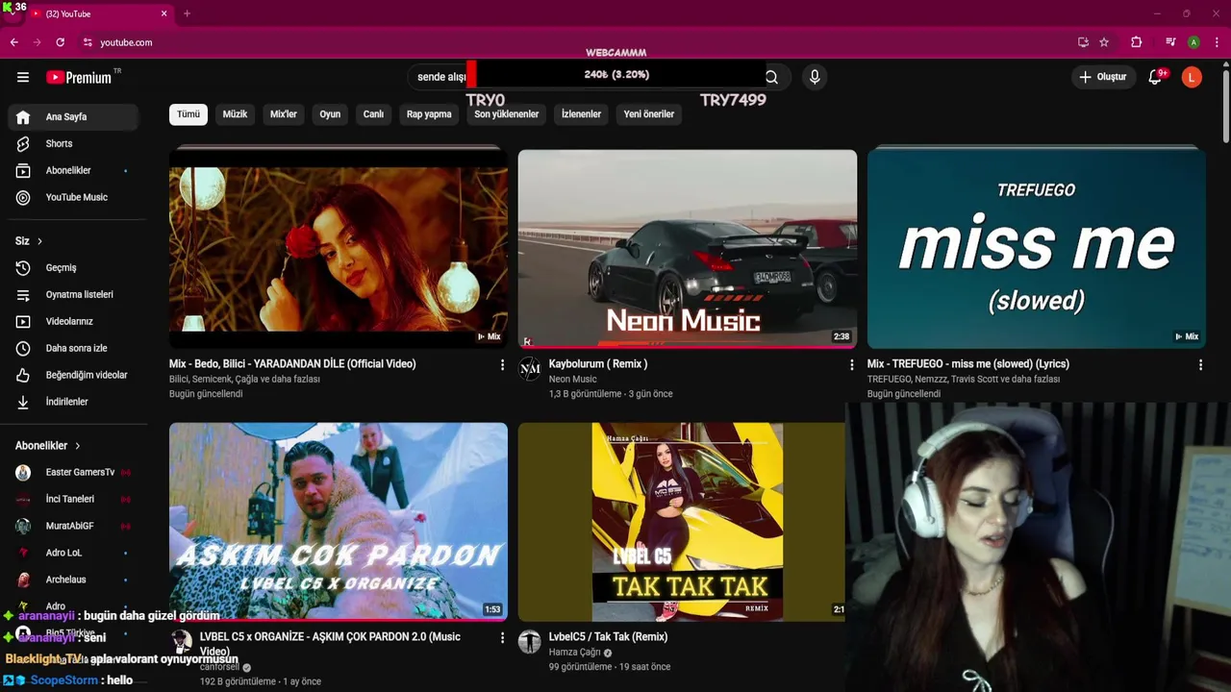Open the media control icon in toolbar
Viewport: 1231px width, 692px height.
tap(1170, 42)
